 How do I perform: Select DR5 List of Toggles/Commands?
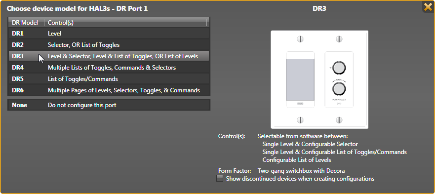click(x=109, y=79)
